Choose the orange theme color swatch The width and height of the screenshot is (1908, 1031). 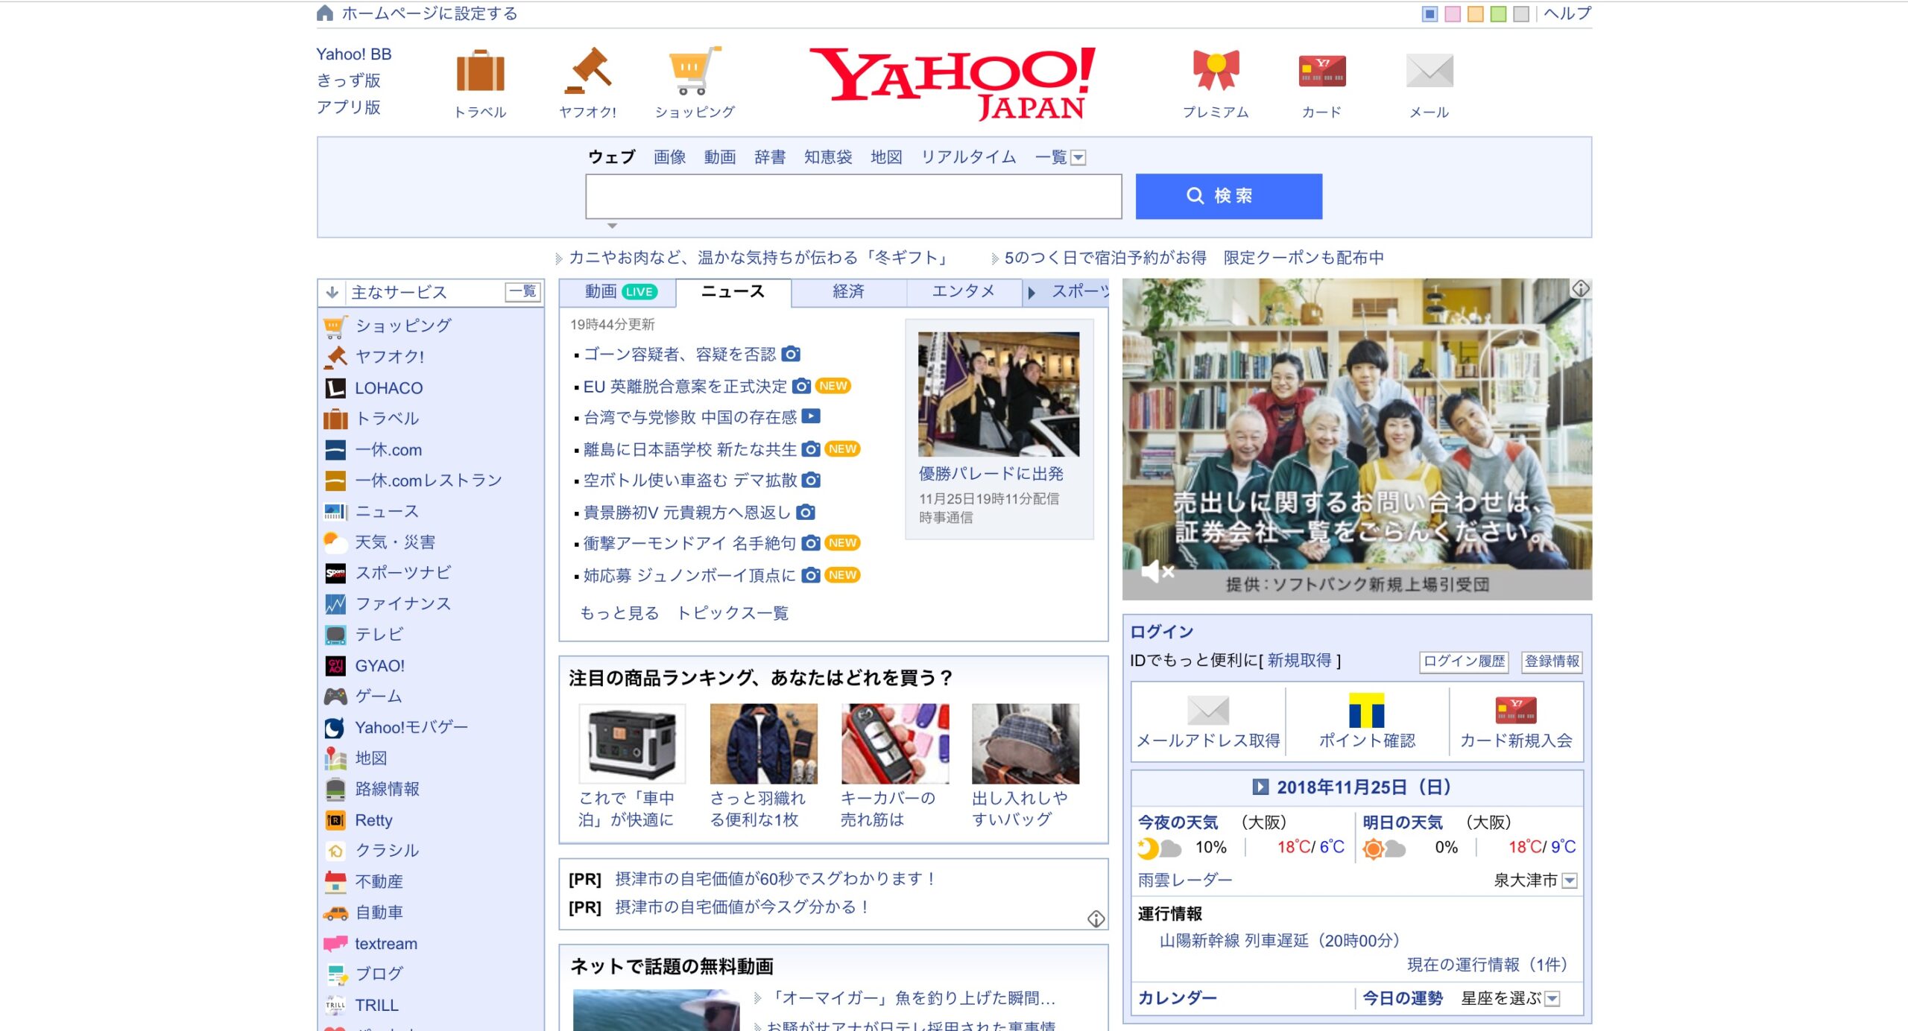point(1475,13)
